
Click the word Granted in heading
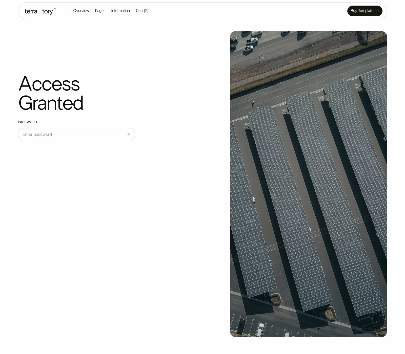pos(51,103)
